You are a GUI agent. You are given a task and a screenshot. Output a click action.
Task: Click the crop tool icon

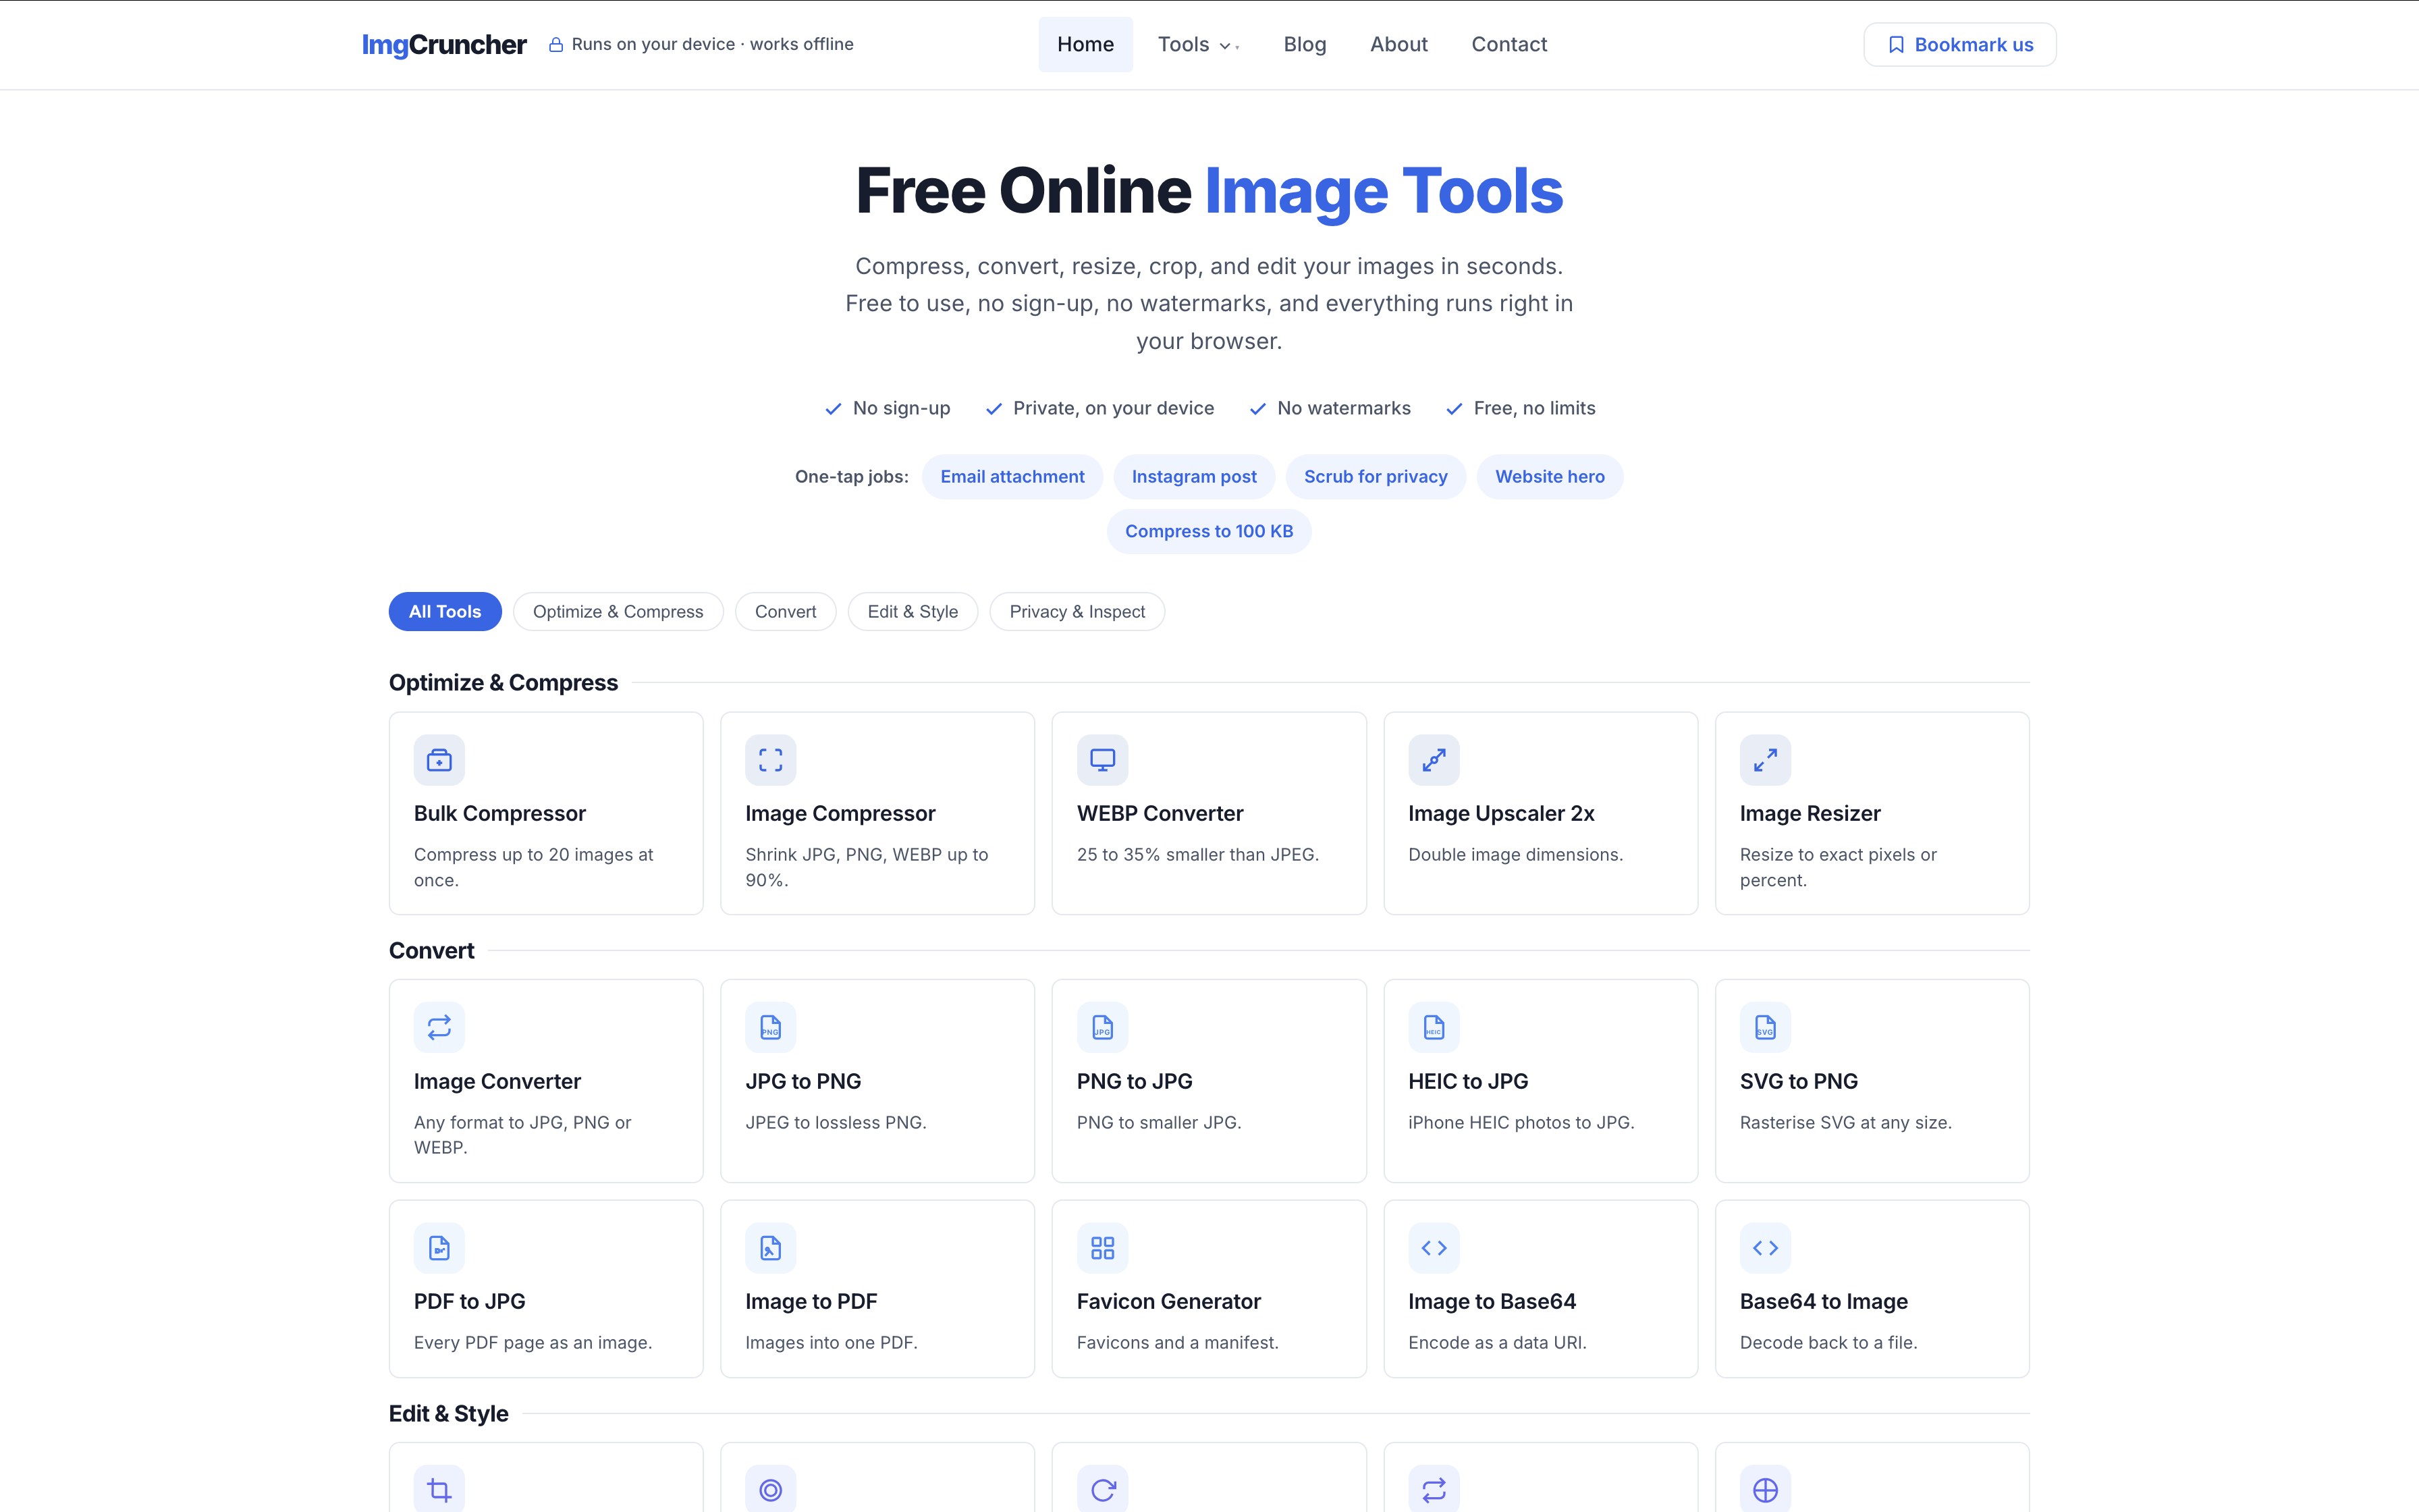click(x=439, y=1490)
